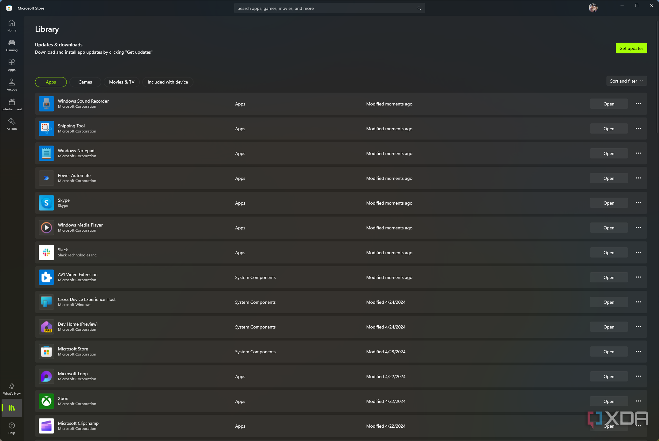This screenshot has width=659, height=441.
Task: Open Cross Device Experience Host via Open button
Action: [x=609, y=302]
